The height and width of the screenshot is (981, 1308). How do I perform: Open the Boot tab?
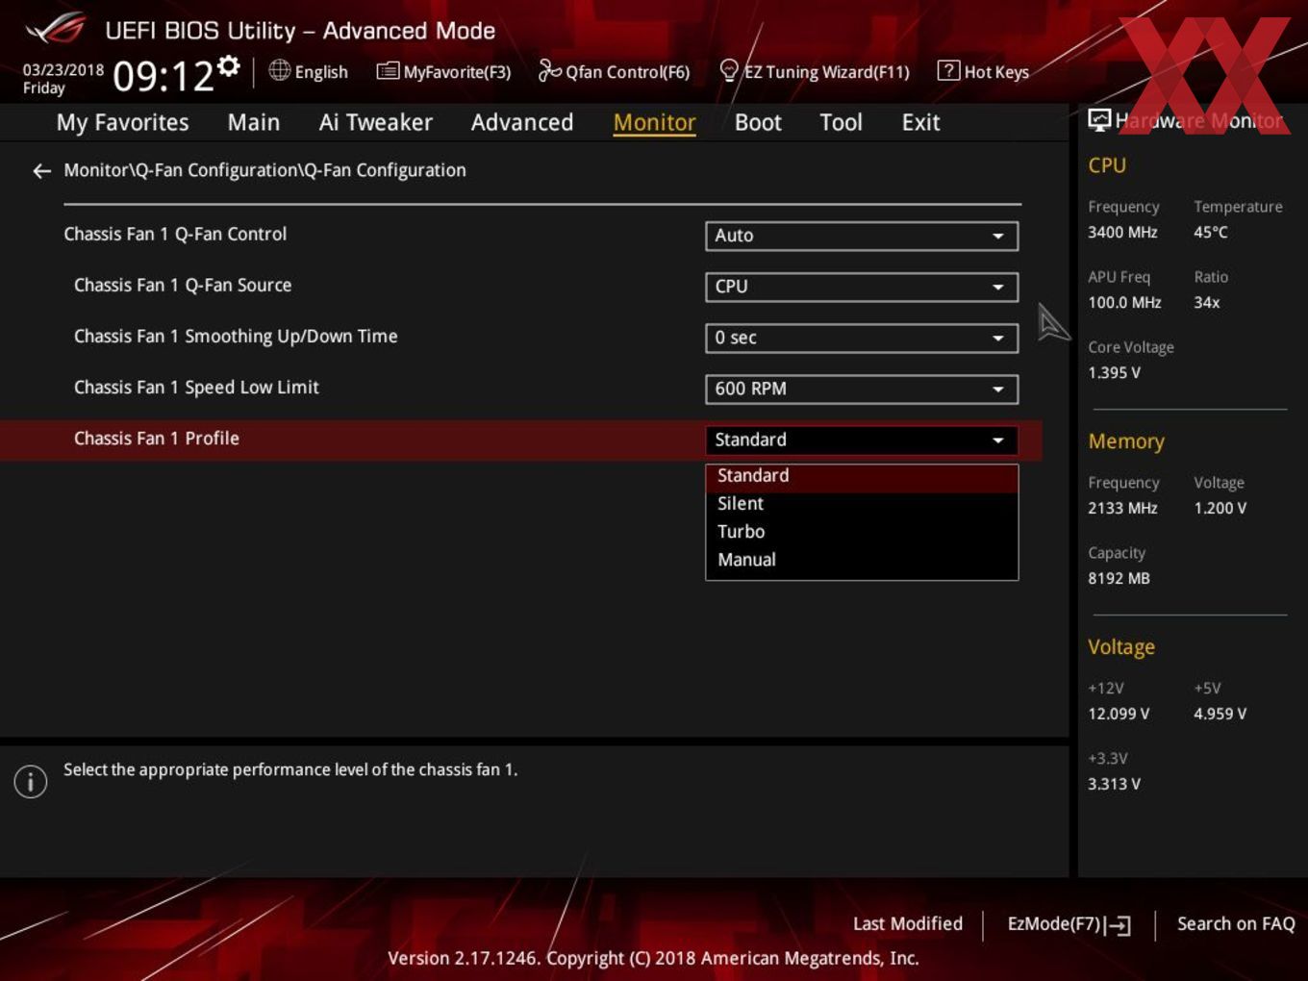click(758, 122)
